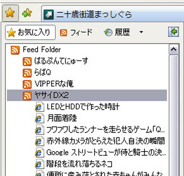Click the Add to Favorites star-plus icon
Screen dimensions: 184x176
click(27, 13)
